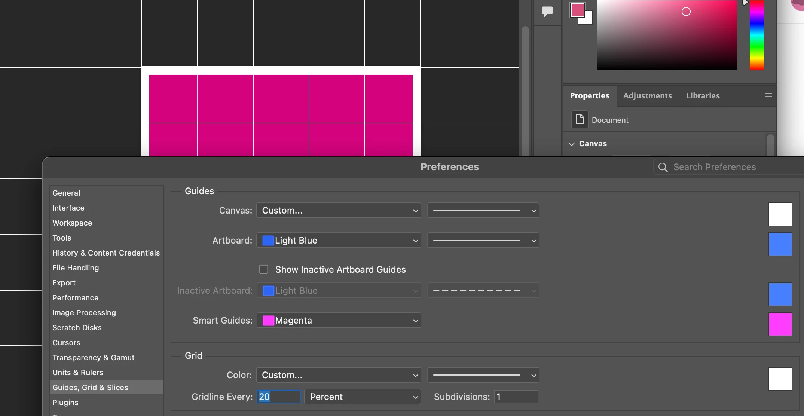Open the Smart Guides Magenta dropdown
The image size is (804, 416).
(339, 321)
